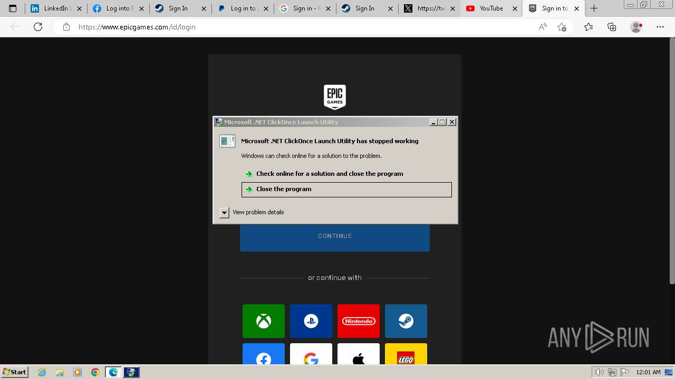Sign in with LEGO tile
The image size is (675, 379).
pyautogui.click(x=406, y=354)
